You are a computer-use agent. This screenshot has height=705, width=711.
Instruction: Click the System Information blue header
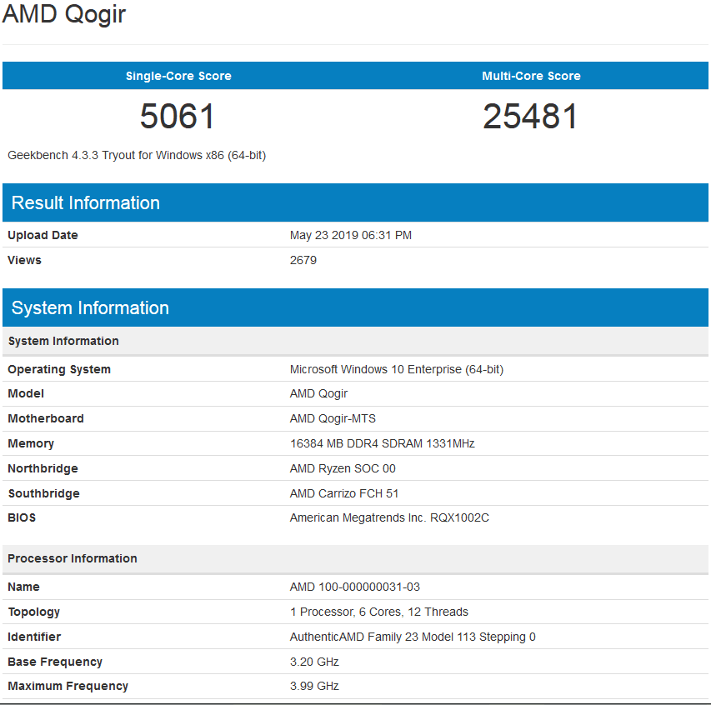[90, 307]
